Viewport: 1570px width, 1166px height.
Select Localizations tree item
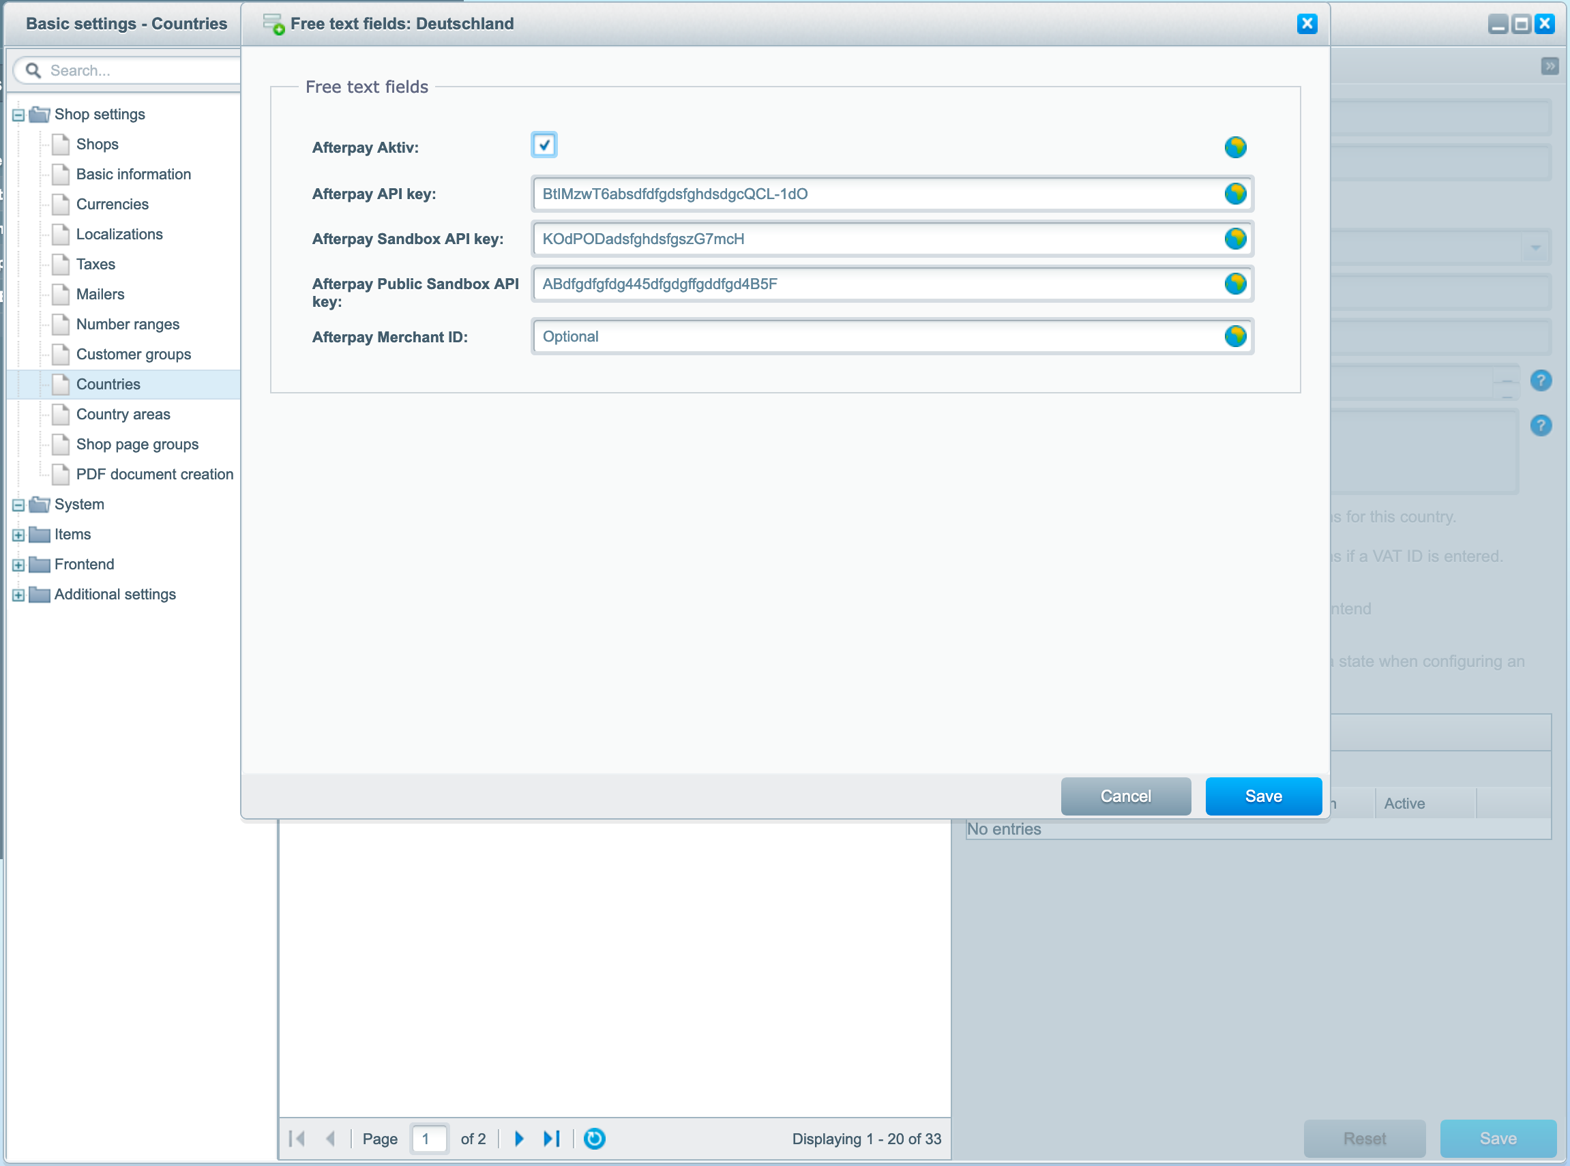[119, 235]
